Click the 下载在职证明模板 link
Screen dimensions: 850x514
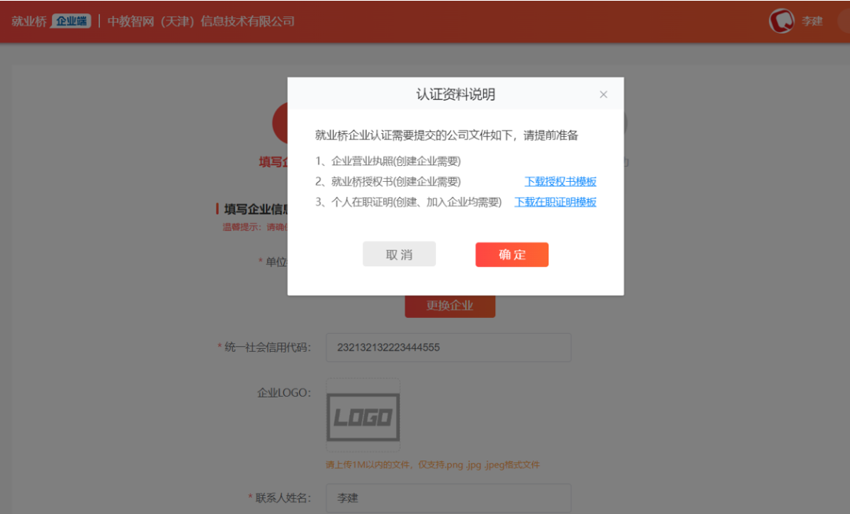555,202
